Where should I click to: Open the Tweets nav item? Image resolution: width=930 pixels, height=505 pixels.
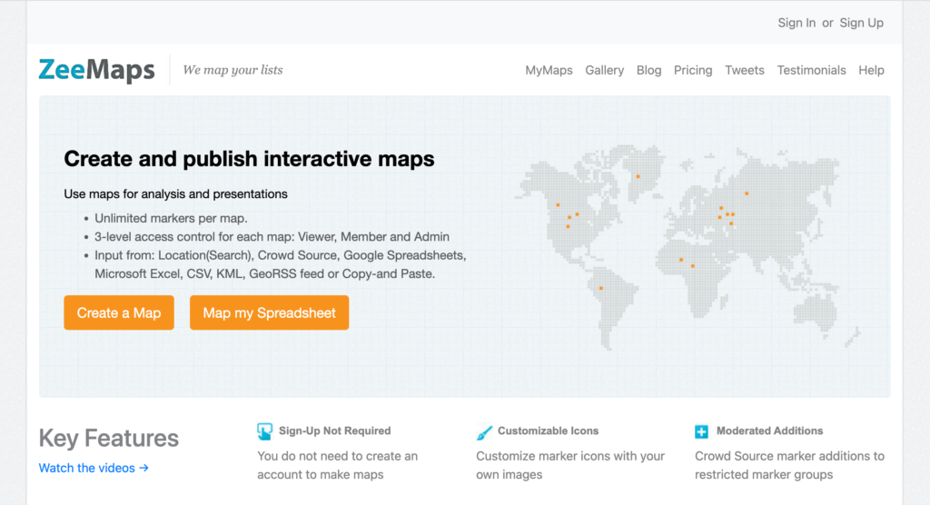(745, 70)
